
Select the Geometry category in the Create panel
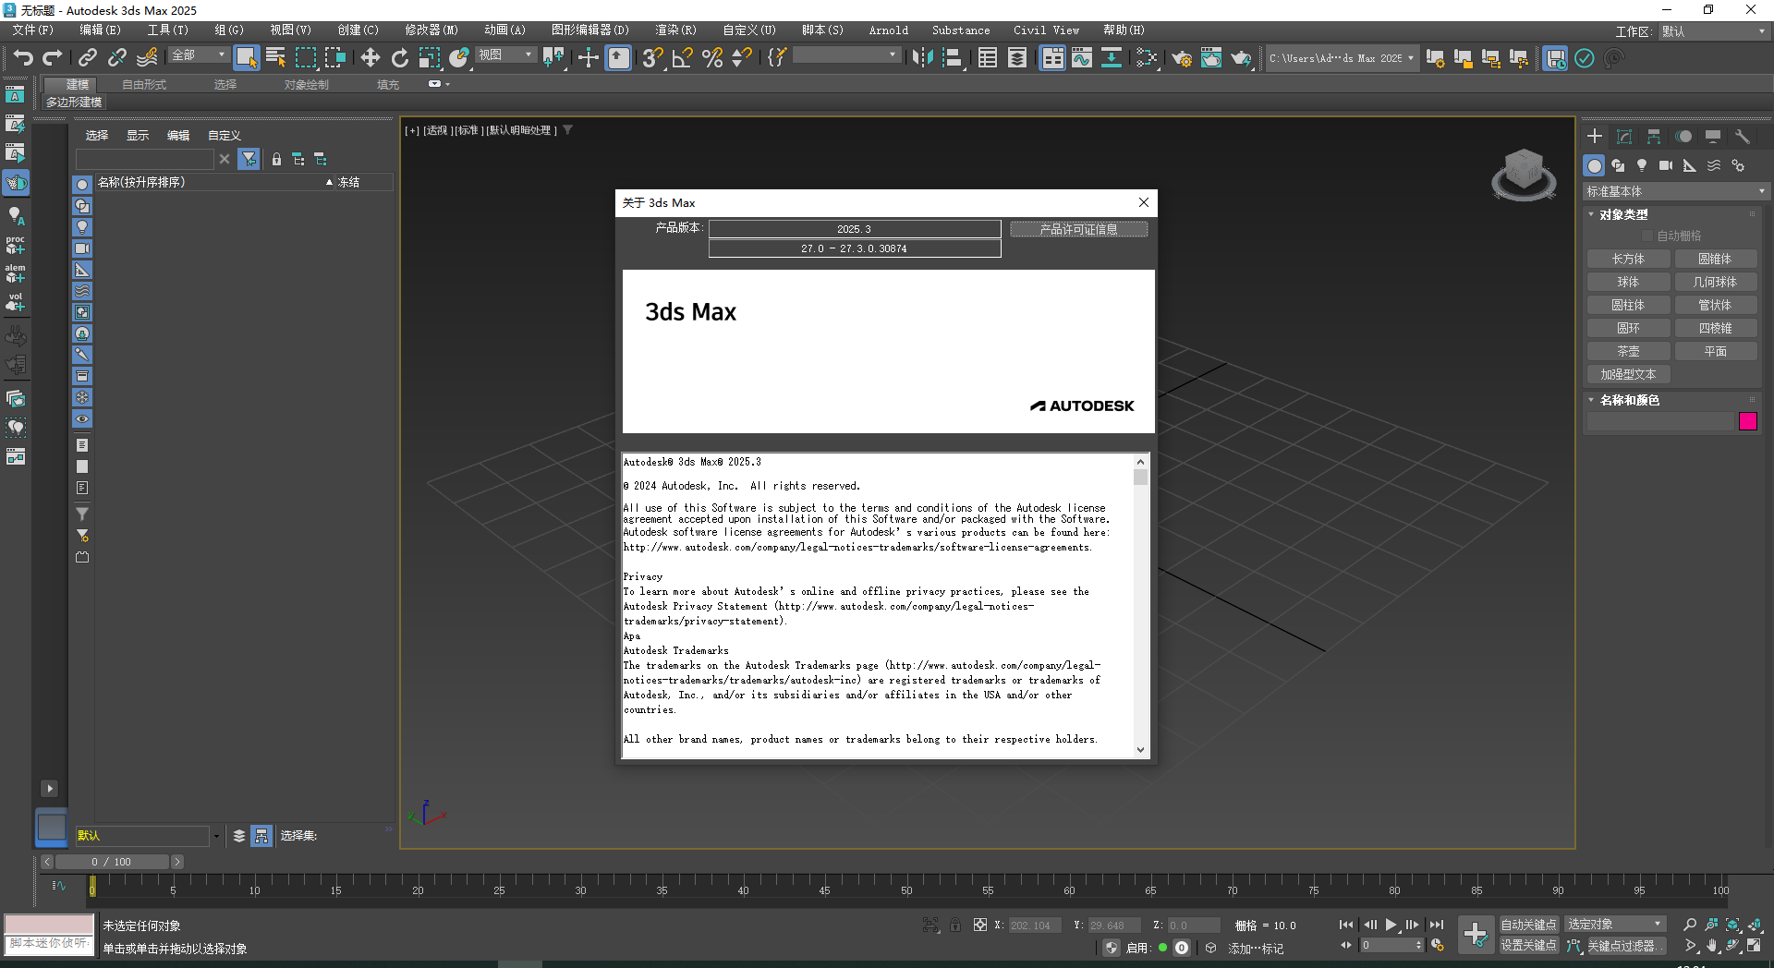1594,165
